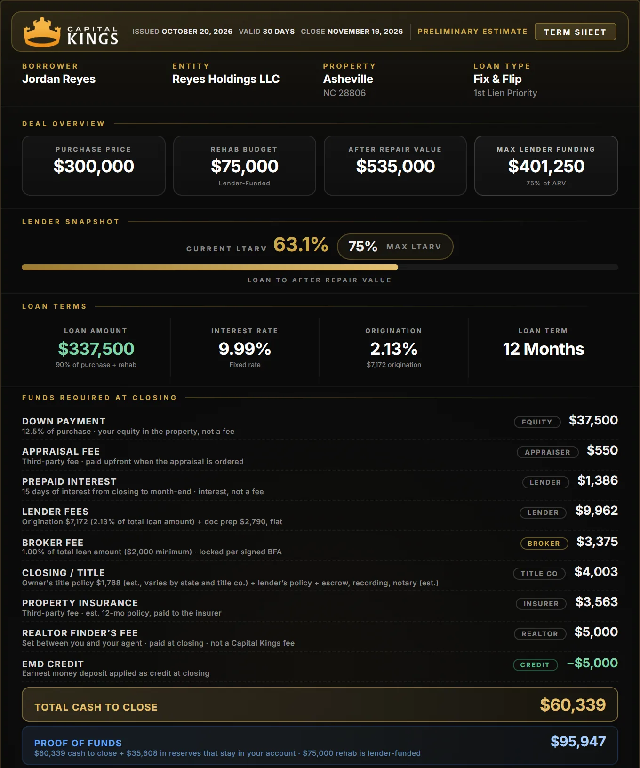
Task: Click borrower name Jordan Reyes
Action: pyautogui.click(x=59, y=79)
